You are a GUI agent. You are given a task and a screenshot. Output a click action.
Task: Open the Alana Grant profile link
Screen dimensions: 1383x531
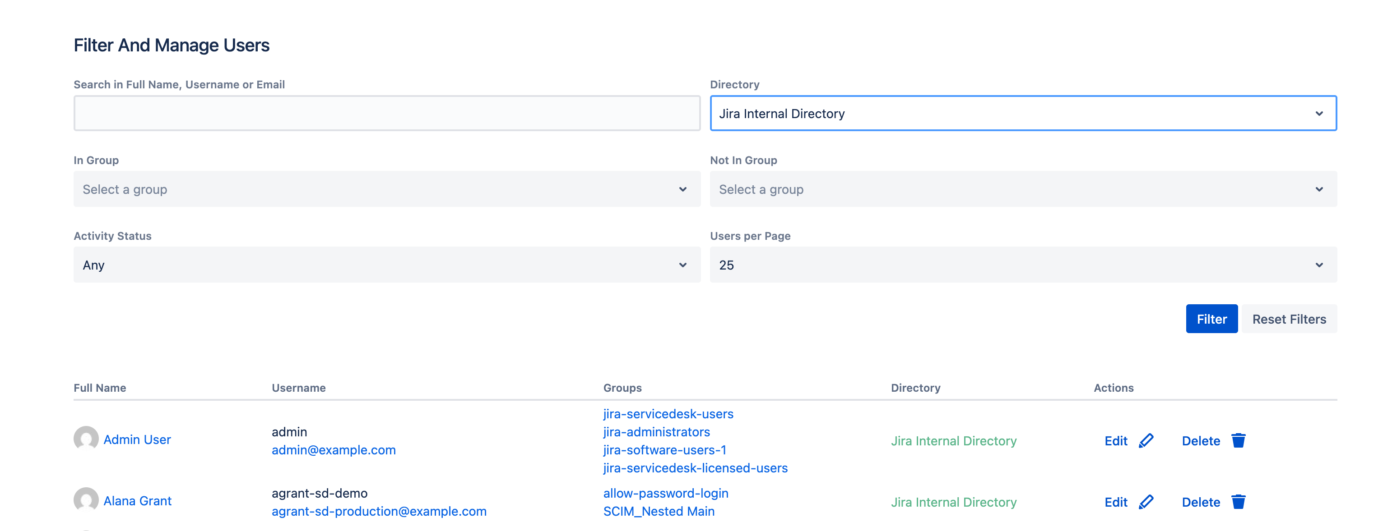pos(137,500)
